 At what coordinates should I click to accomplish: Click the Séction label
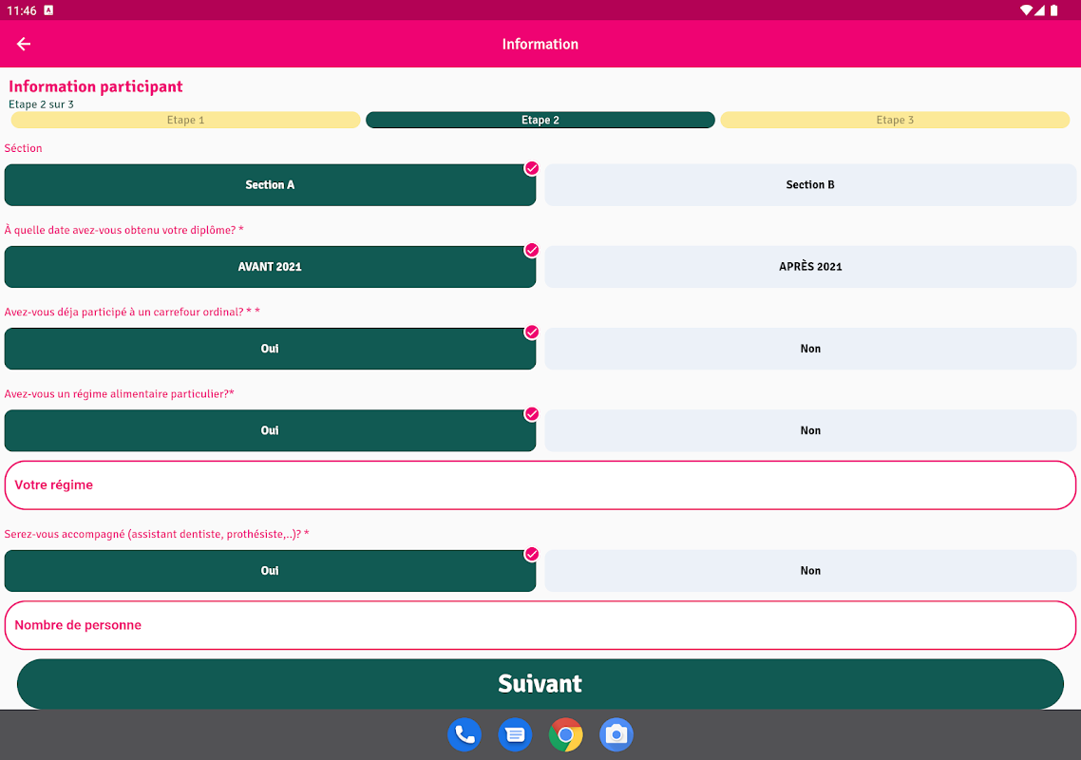click(24, 148)
